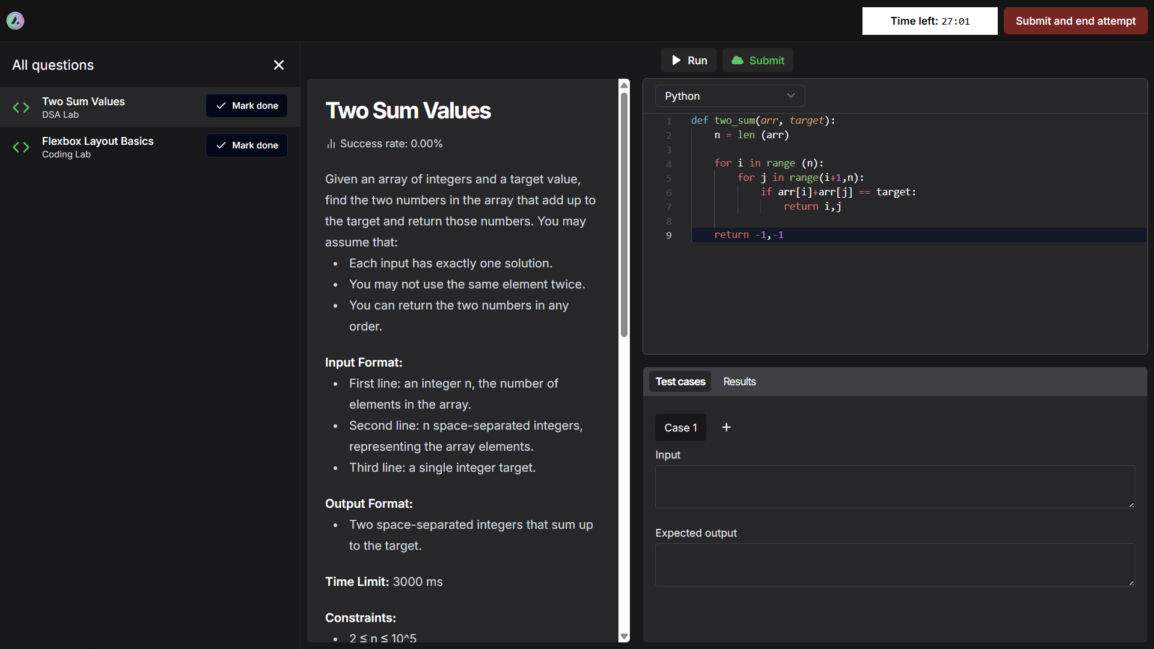Click the Submit cloud icon
Screen dimensions: 1154x649
point(737,61)
